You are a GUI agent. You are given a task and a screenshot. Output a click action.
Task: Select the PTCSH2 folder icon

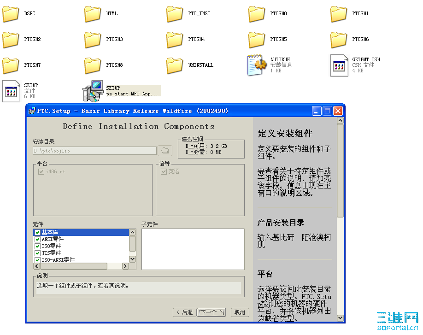[11, 40]
